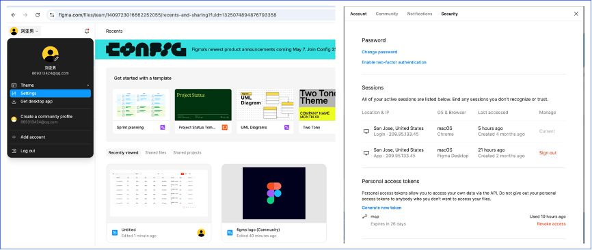Click the browser address bar URL
The height and width of the screenshot is (250, 592).
pyautogui.click(x=167, y=15)
